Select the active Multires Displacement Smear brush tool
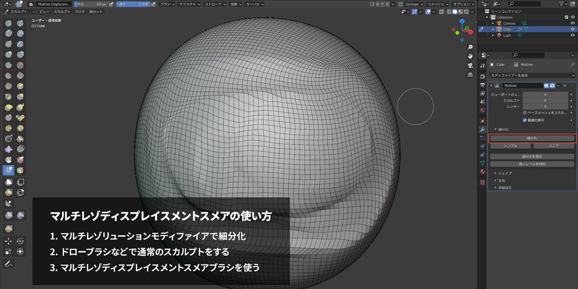This screenshot has height=289, width=578. [x=9, y=170]
